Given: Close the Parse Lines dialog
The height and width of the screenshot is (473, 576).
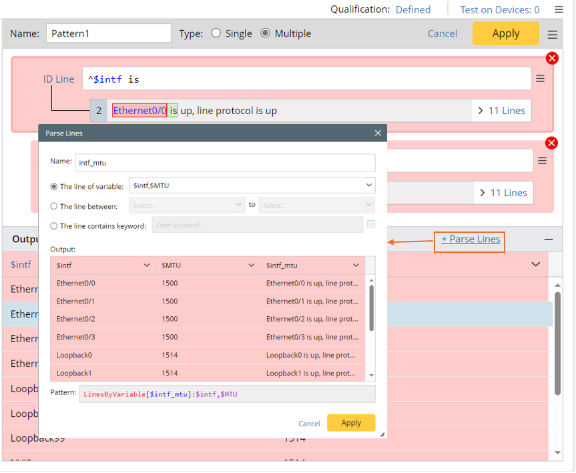Looking at the screenshot, I should [378, 133].
